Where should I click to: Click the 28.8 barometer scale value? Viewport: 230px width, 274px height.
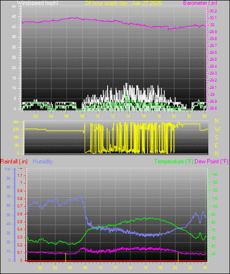coord(213,108)
